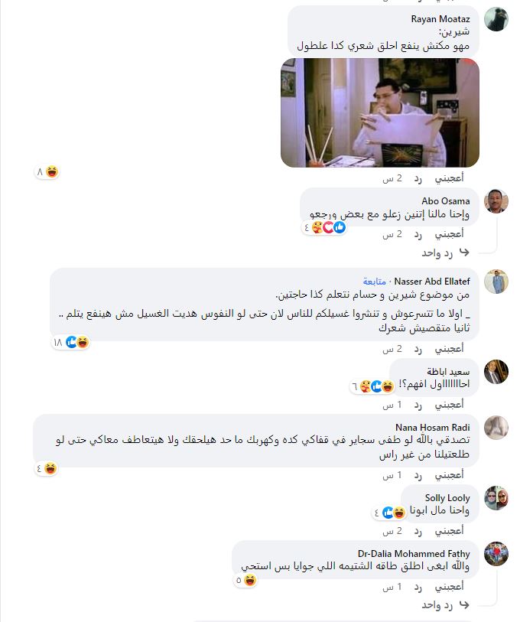Show laughing reactions on Rayan Moataz's comment
The image size is (520, 622).
coord(47,172)
